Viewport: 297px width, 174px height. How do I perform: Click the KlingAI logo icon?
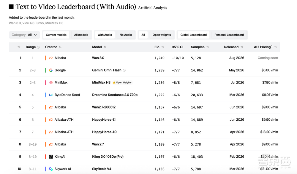pyautogui.click(x=51, y=157)
